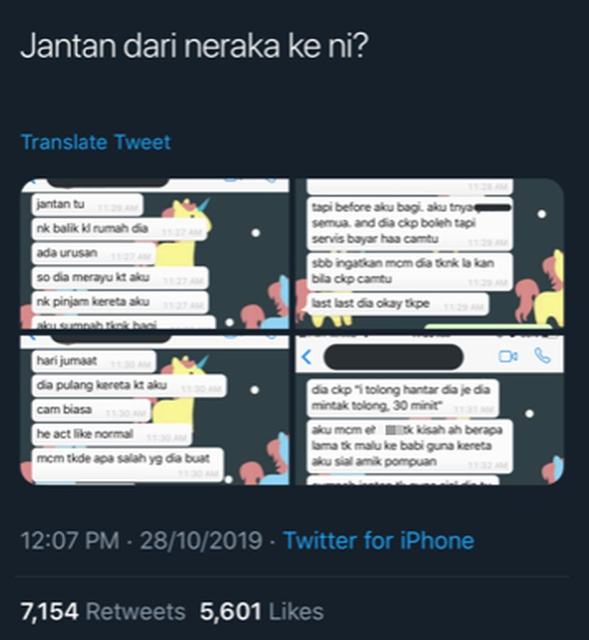Tap the back chevron in chat header
589x640 pixels.
[x=307, y=357]
